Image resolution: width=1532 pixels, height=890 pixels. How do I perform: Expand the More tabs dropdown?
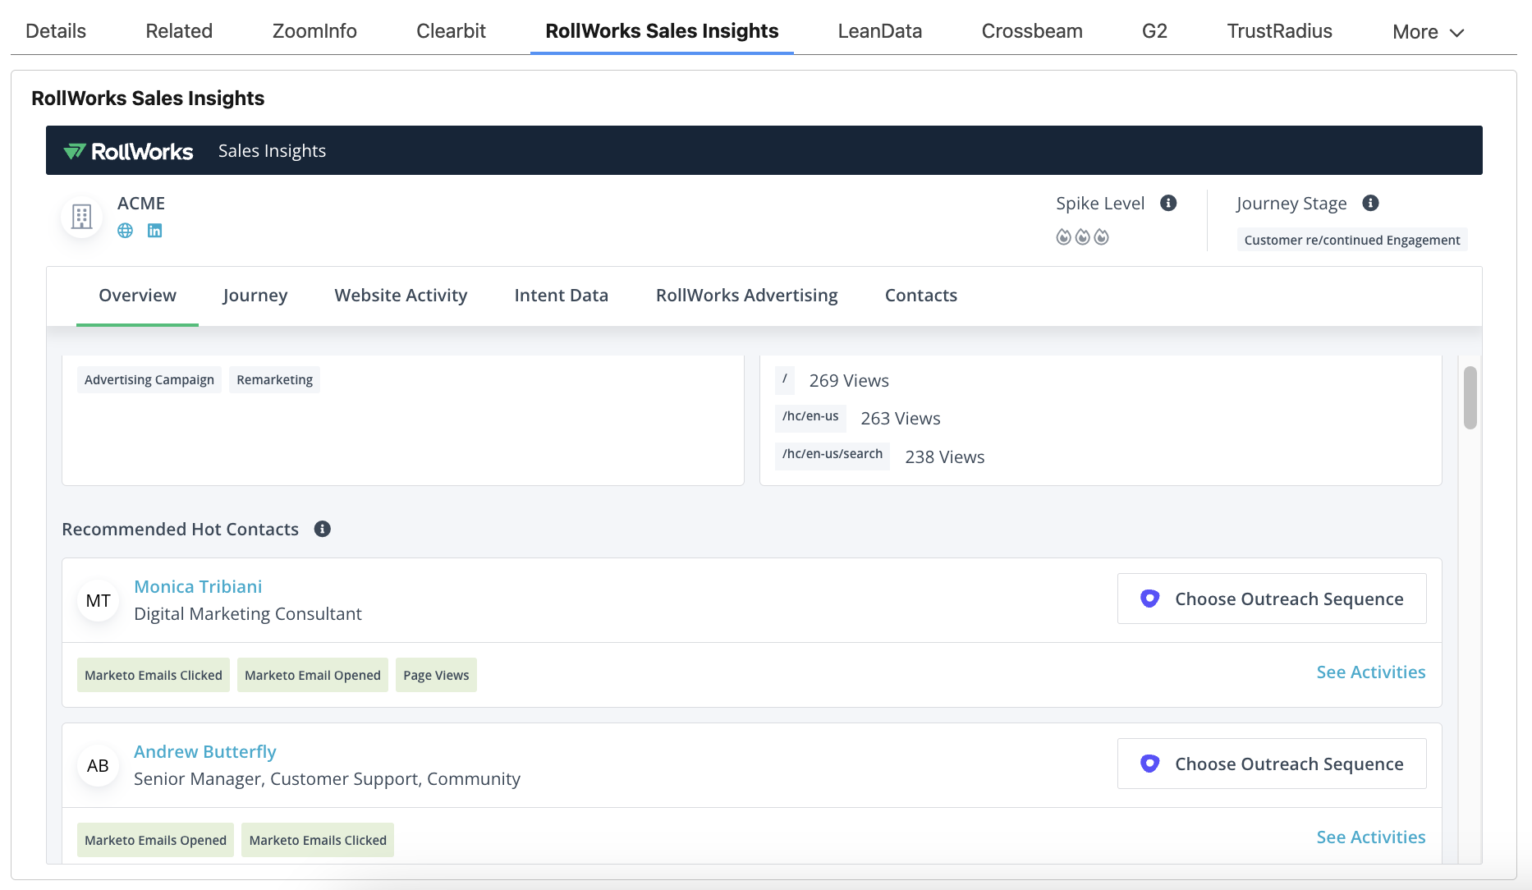pos(1428,32)
